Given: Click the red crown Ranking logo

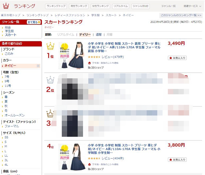Looking at the screenshot, I should coord(6,6).
